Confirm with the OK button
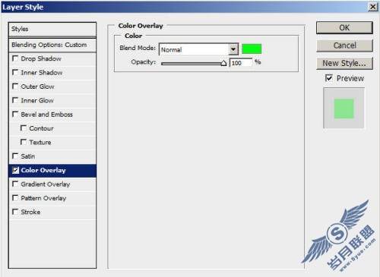The width and height of the screenshot is (380, 277). tap(344, 27)
